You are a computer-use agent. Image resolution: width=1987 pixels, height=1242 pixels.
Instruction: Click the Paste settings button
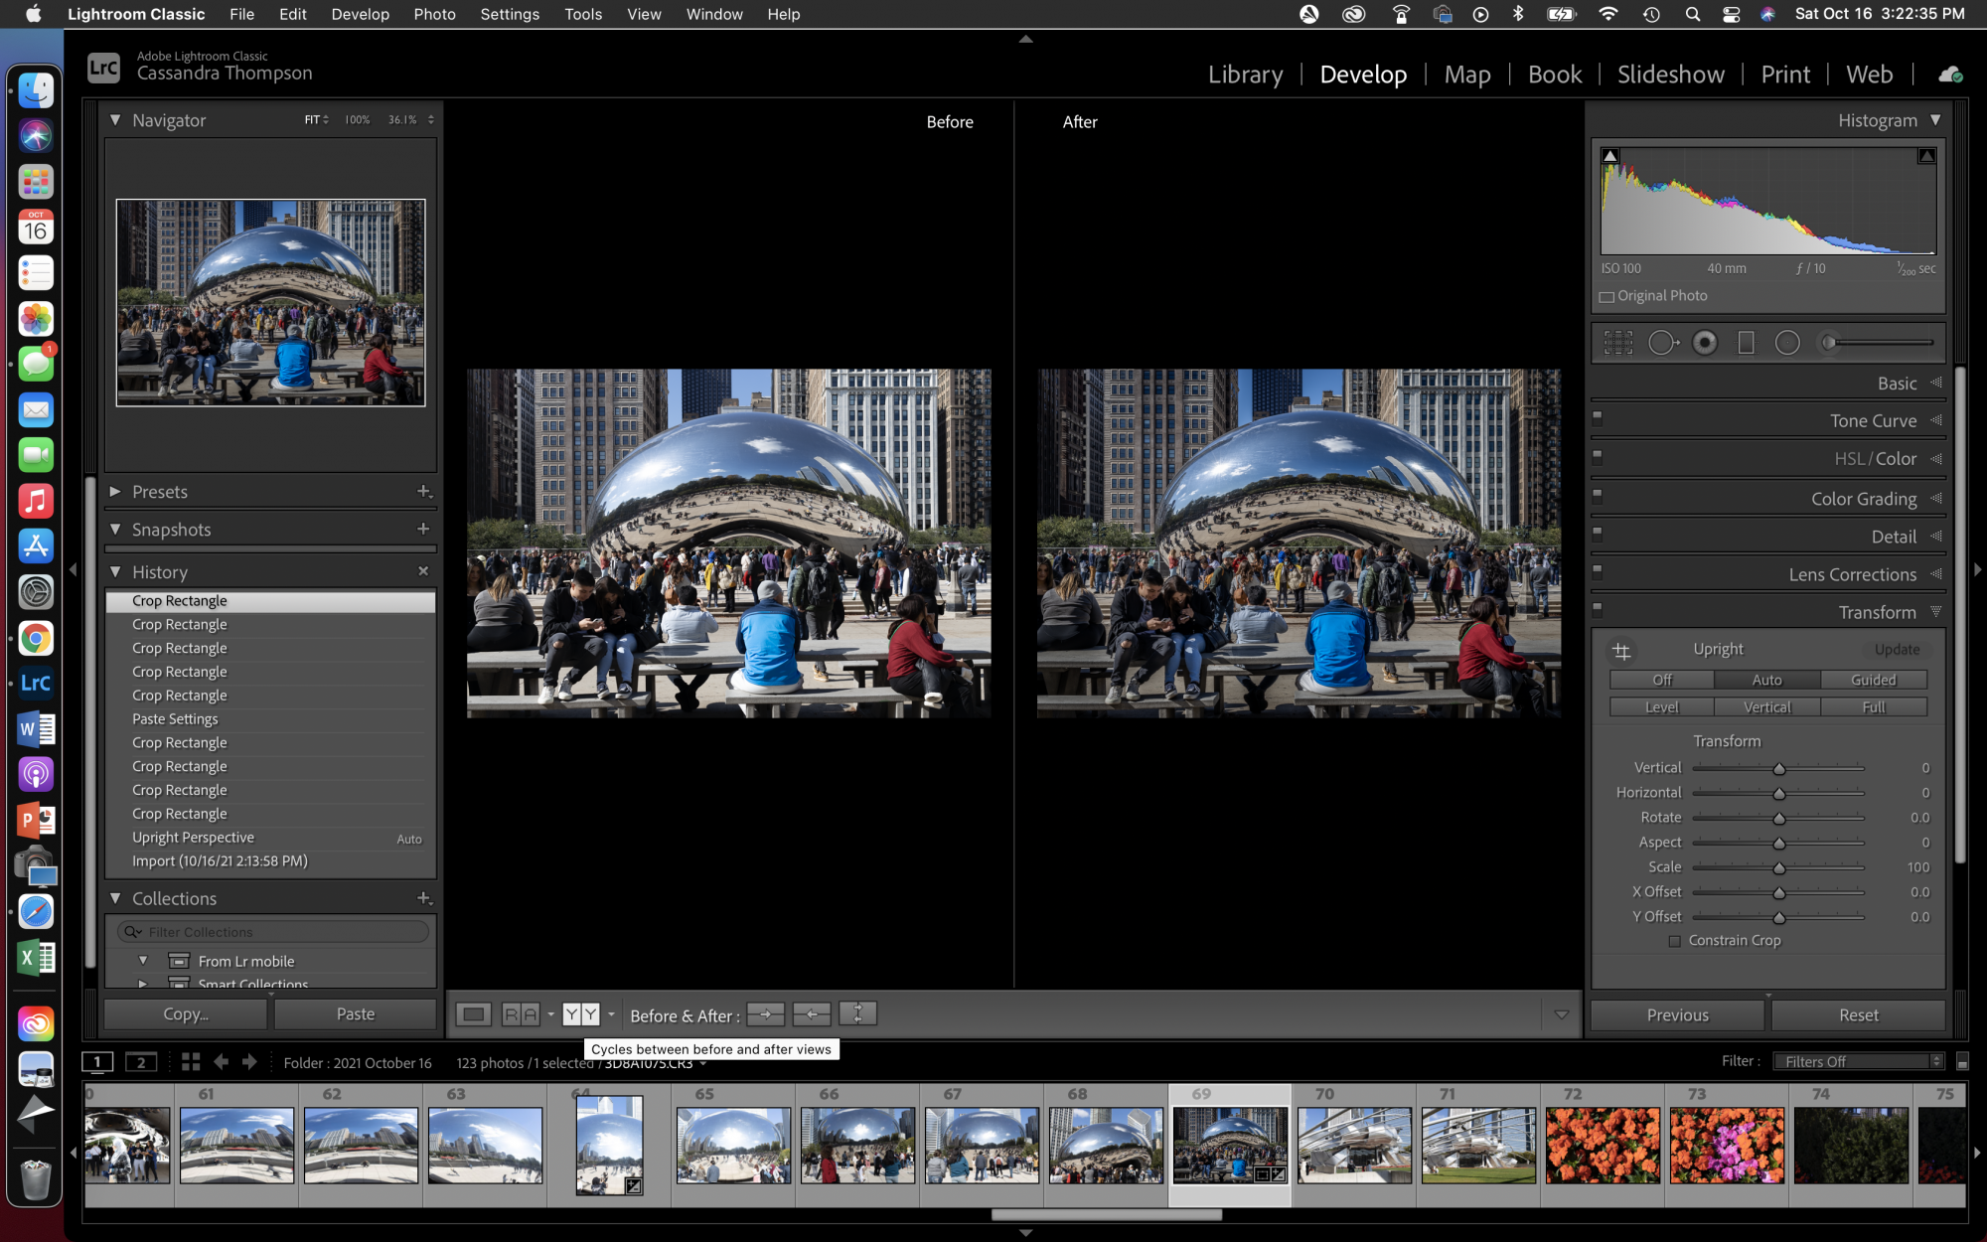[x=355, y=1014]
